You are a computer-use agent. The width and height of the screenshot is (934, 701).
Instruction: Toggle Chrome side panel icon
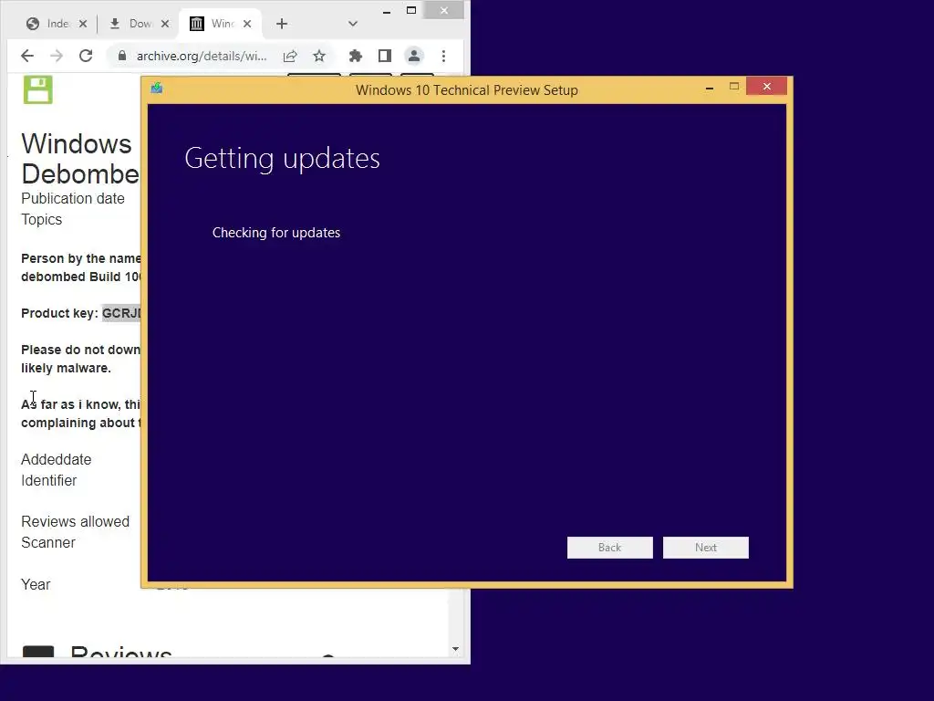click(385, 56)
